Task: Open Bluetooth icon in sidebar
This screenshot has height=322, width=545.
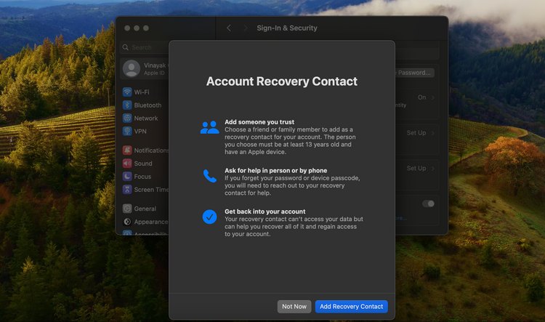Action: click(x=127, y=105)
